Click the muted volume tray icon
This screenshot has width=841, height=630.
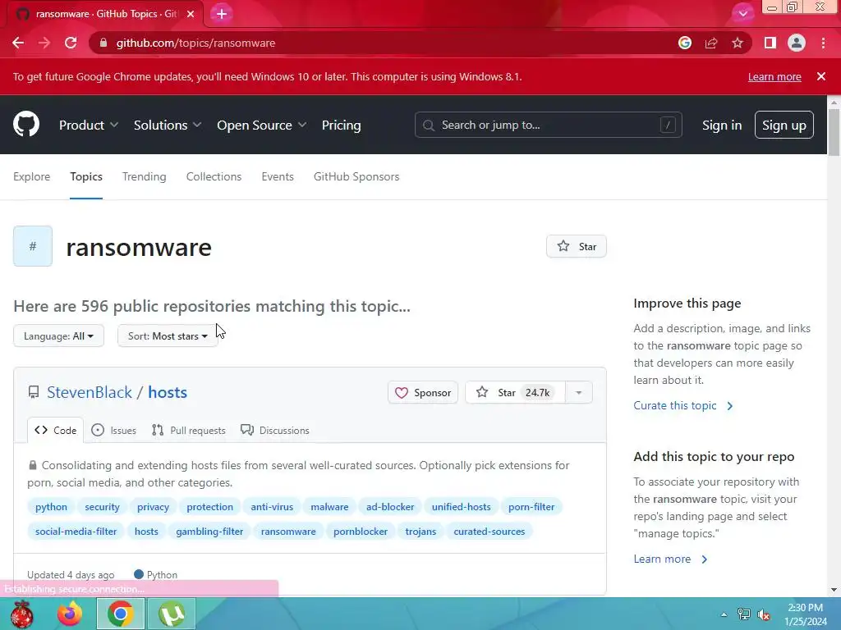[x=764, y=614]
